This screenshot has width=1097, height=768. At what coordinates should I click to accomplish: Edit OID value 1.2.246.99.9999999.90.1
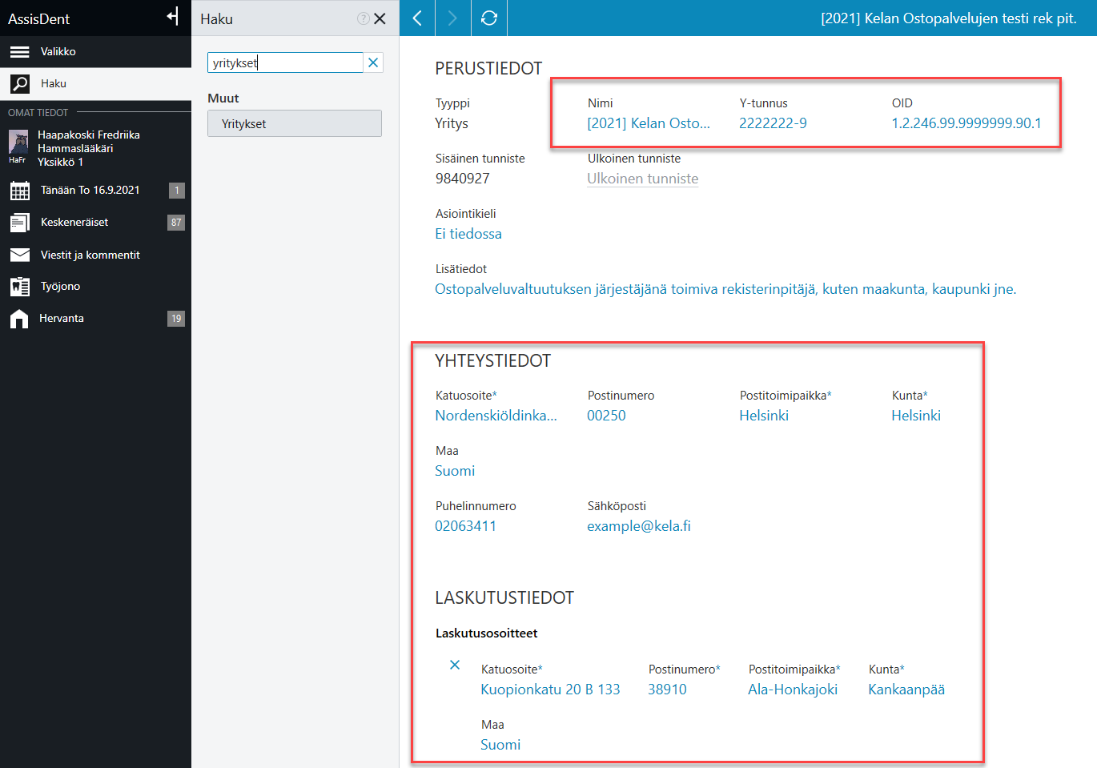click(x=966, y=123)
